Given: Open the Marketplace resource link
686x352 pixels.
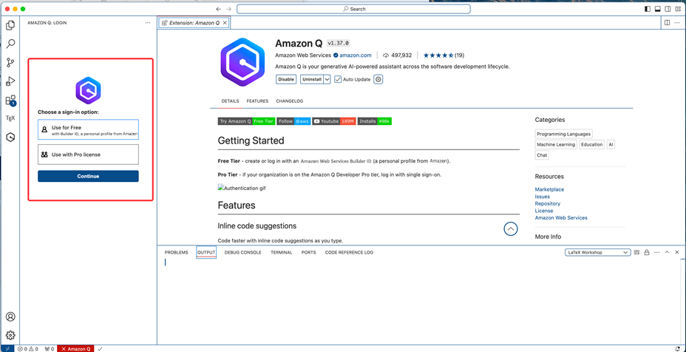Looking at the screenshot, I should (549, 189).
